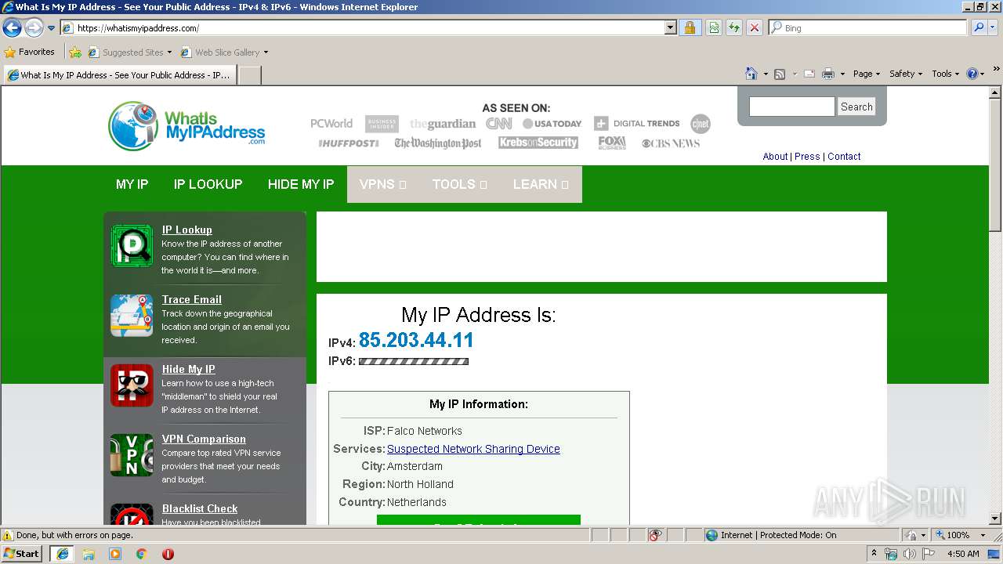Screen dimensions: 1003x564
Task: Open the Help question mark menu
Action: tap(975, 74)
